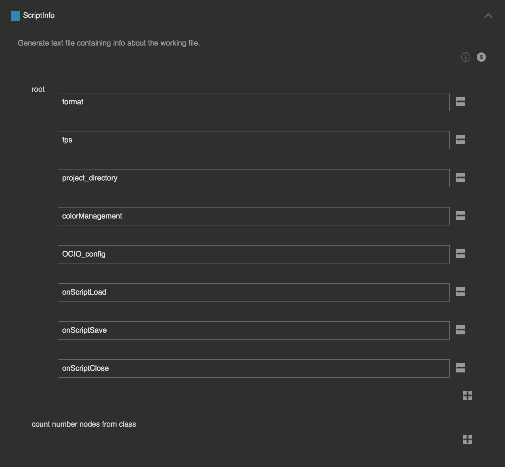
Task: Focus the fps input field
Action: pyautogui.click(x=253, y=140)
